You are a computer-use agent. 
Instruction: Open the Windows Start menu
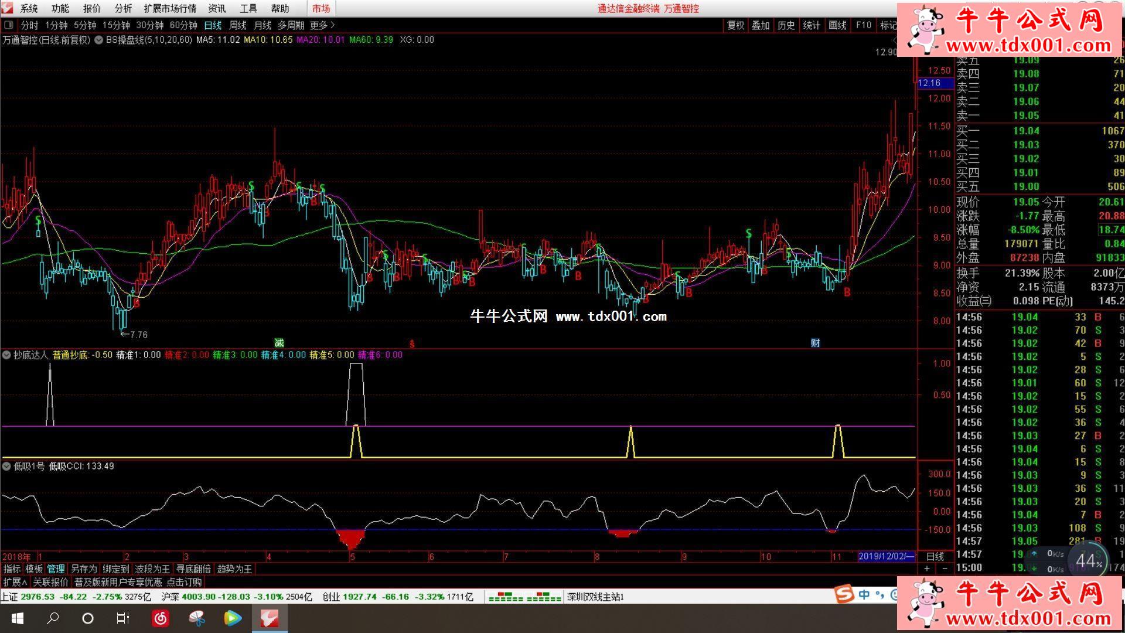pyautogui.click(x=18, y=618)
